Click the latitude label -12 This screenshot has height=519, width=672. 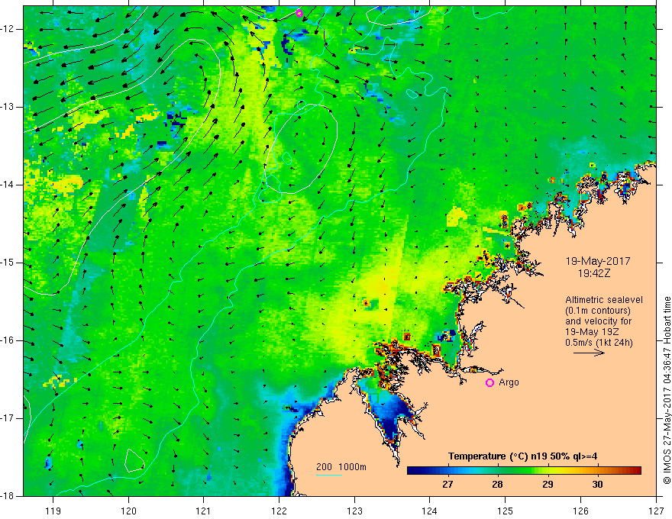tap(8, 29)
